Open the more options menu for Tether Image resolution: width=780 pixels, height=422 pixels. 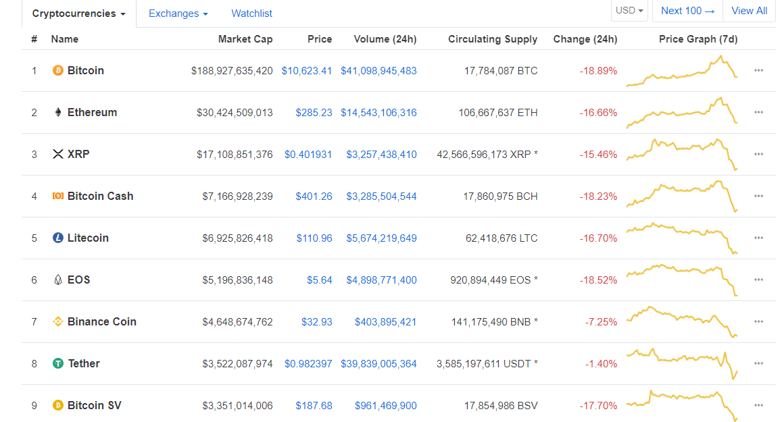tap(758, 363)
